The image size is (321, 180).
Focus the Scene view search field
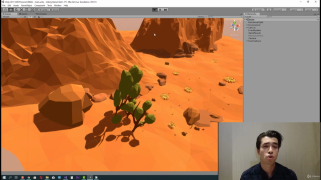point(224,16)
